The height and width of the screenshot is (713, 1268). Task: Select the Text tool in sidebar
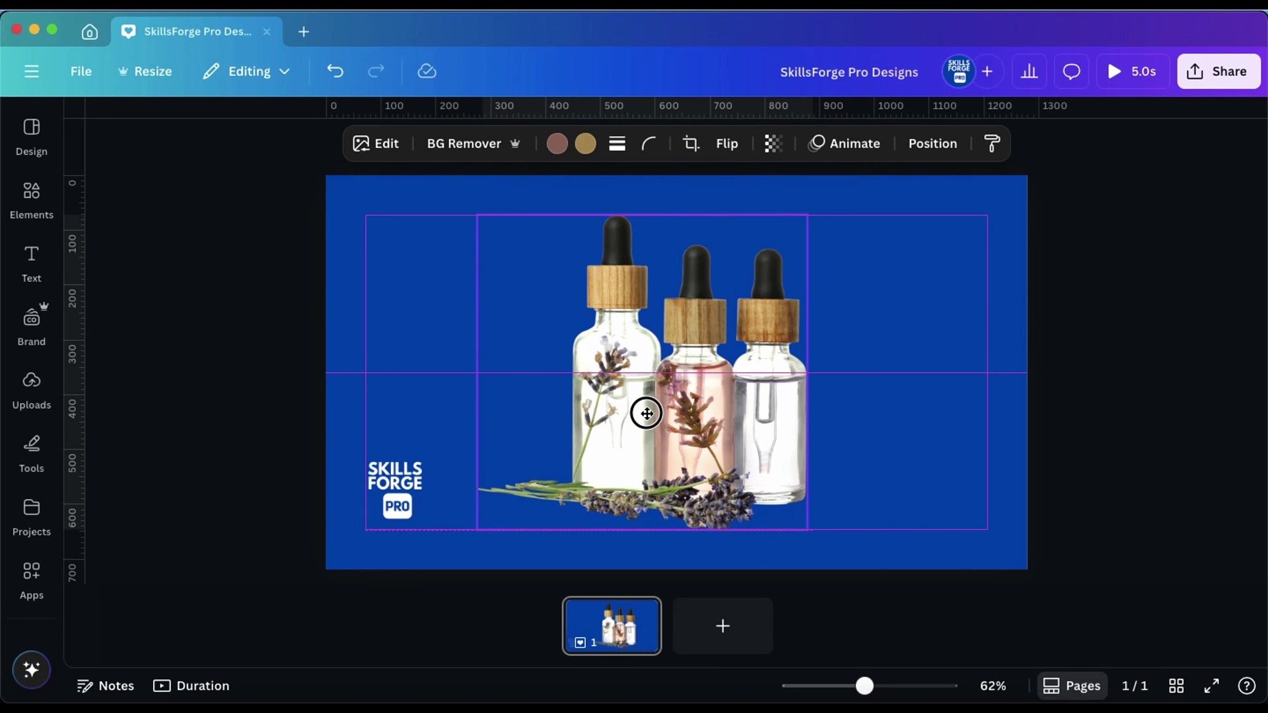pyautogui.click(x=31, y=263)
